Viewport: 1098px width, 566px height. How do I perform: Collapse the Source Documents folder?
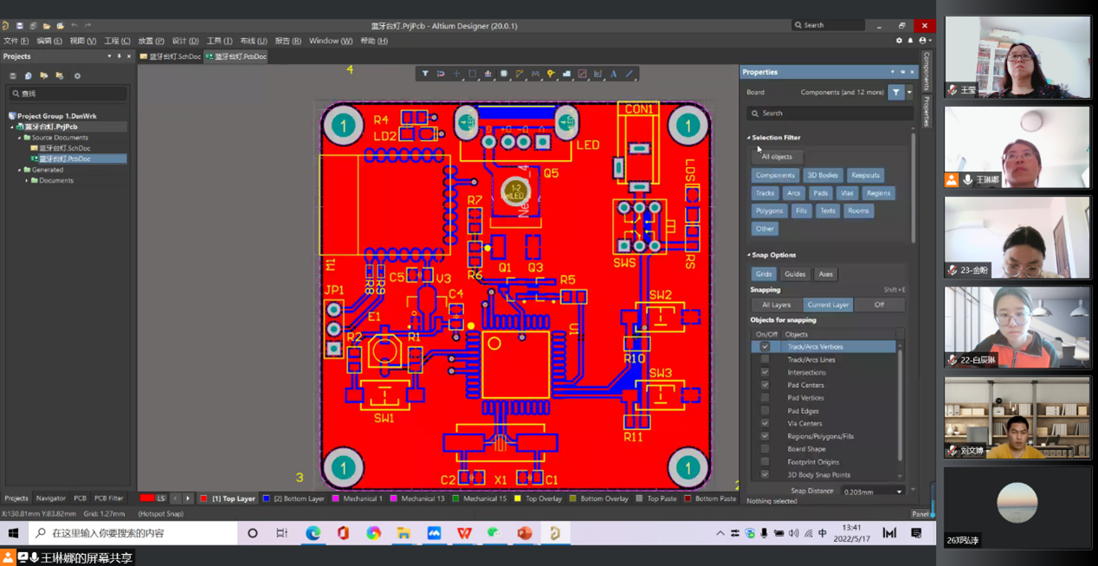(20, 138)
